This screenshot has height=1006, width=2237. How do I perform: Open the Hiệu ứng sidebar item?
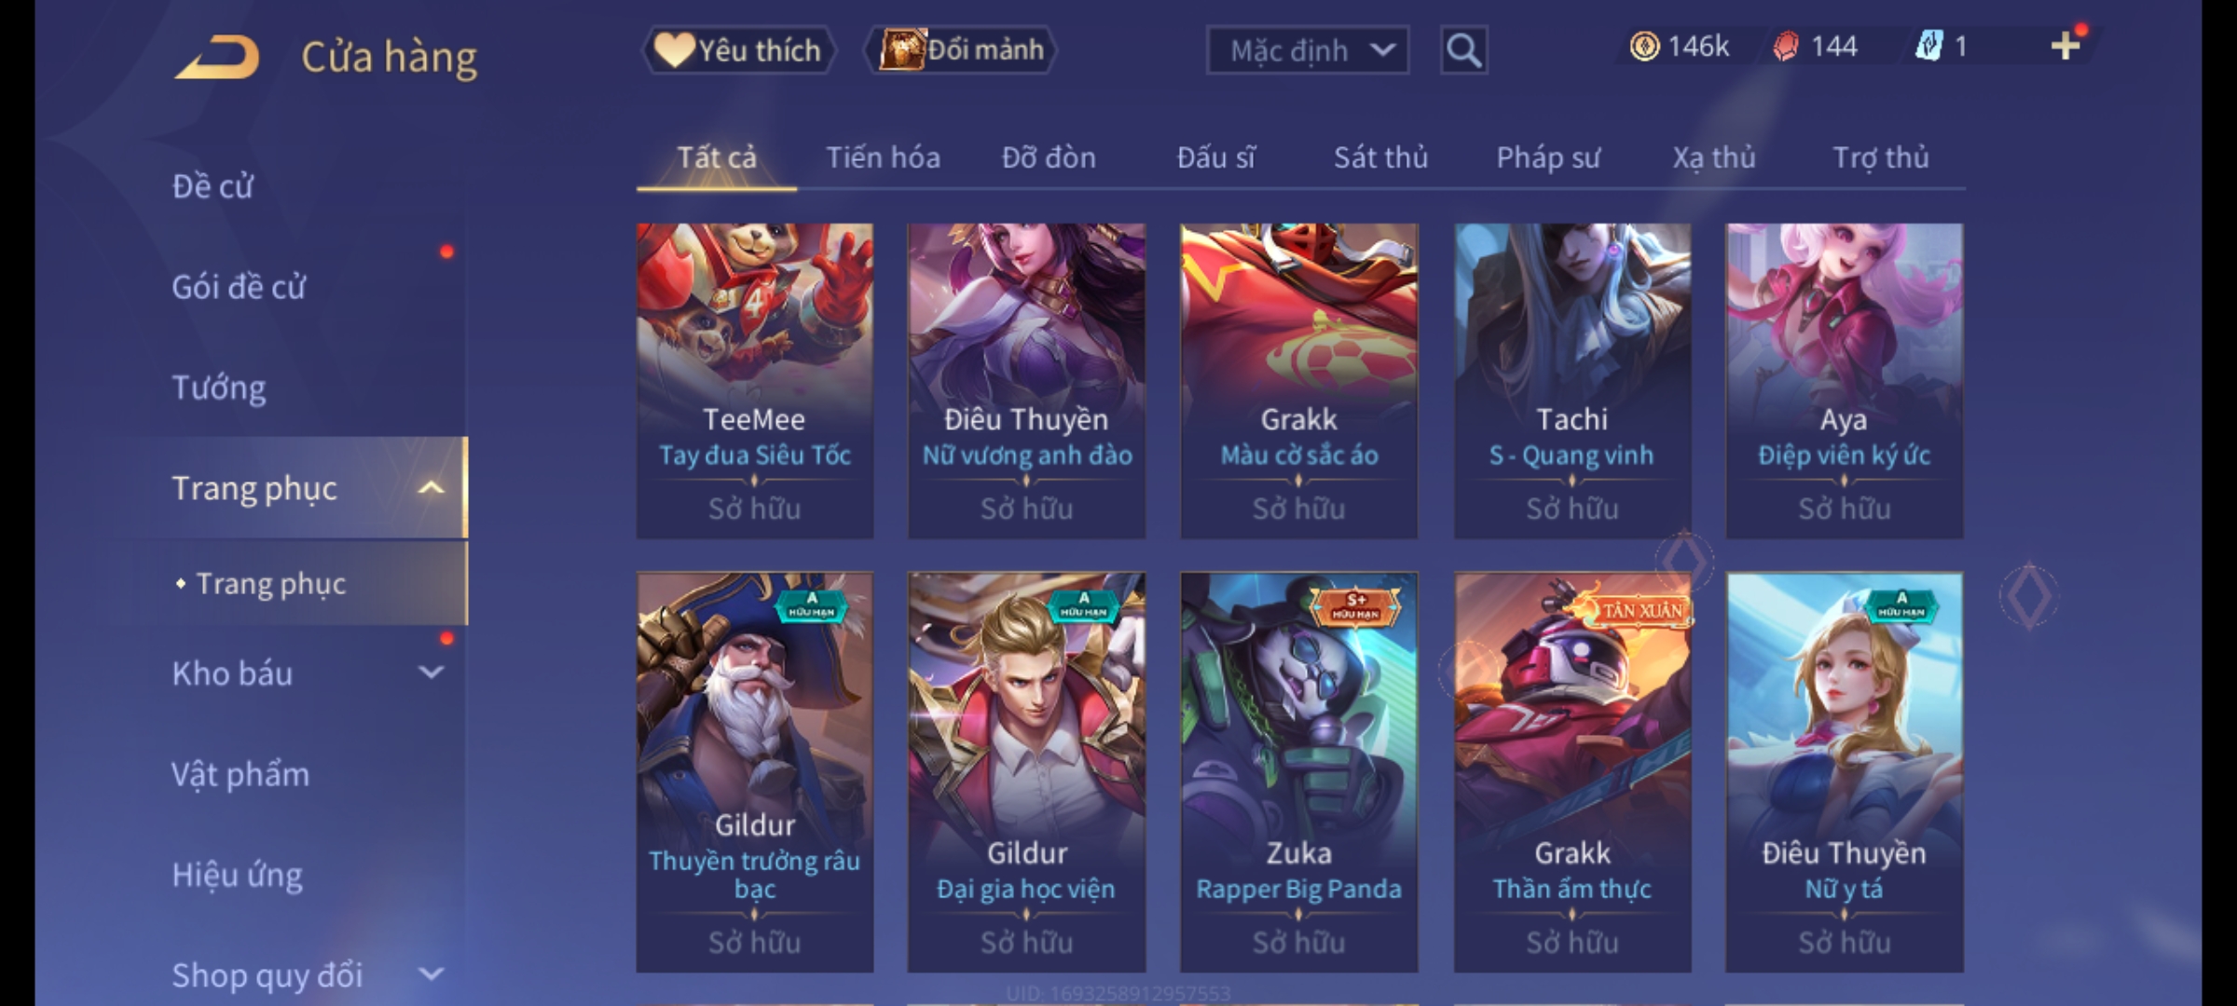(x=238, y=875)
